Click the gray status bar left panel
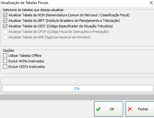The image size is (154, 118). point(56,97)
